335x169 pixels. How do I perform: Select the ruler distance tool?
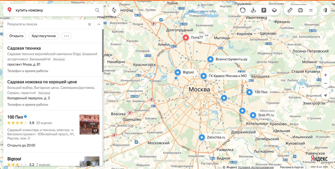tap(290, 10)
